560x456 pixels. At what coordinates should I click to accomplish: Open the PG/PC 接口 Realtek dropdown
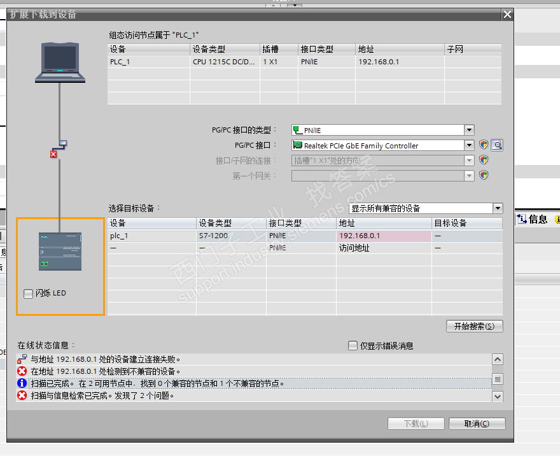point(469,145)
